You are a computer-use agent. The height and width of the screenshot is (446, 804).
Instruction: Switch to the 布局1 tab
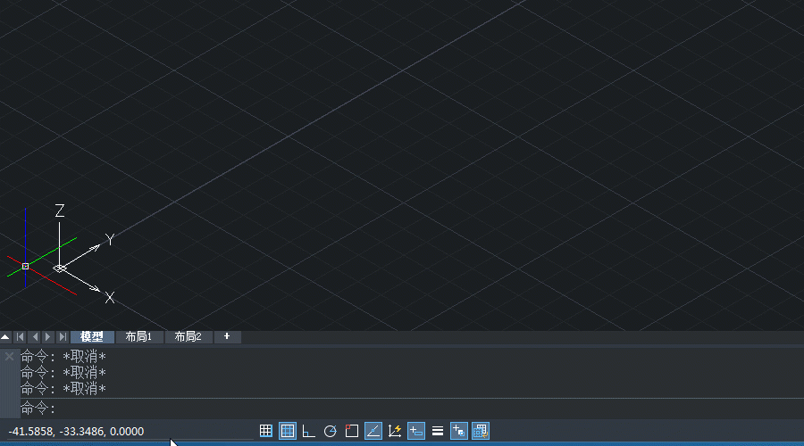(x=138, y=336)
